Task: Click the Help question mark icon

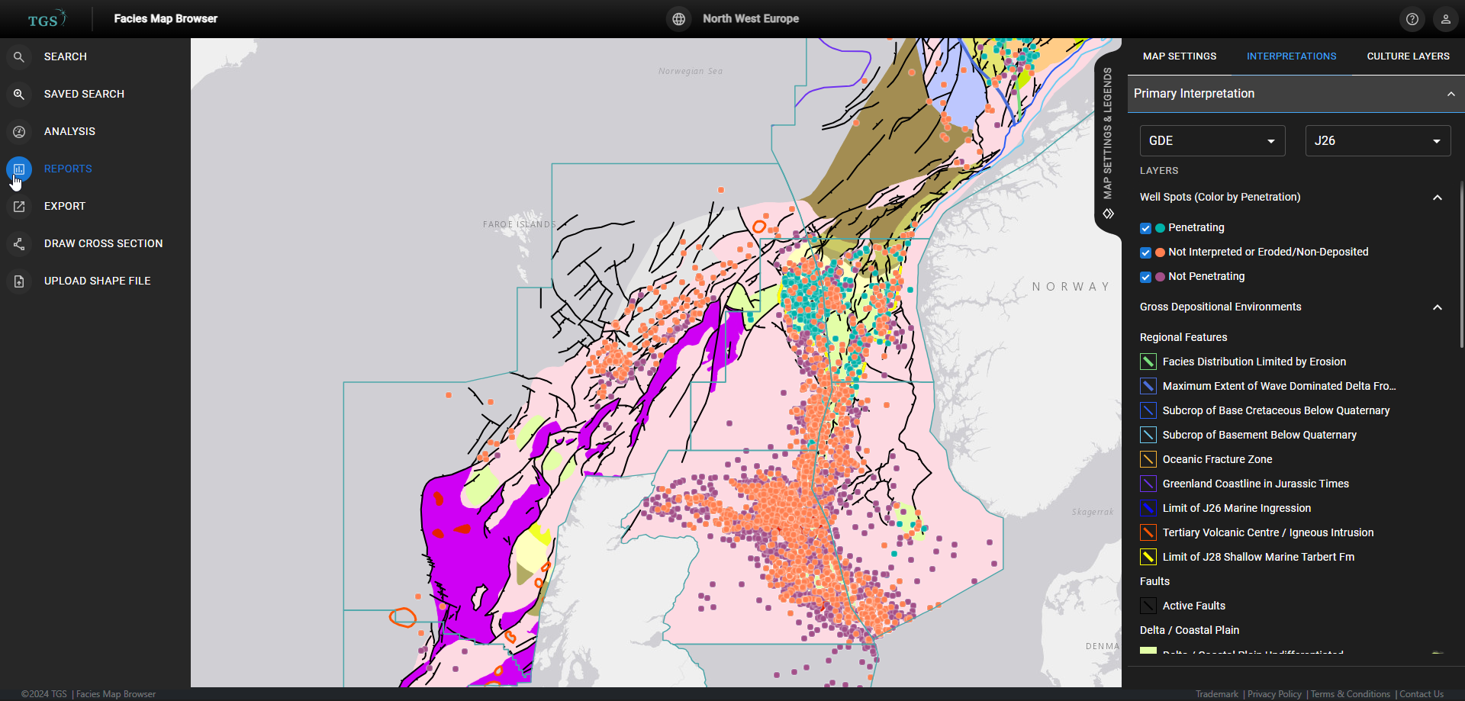Action: pos(1412,18)
